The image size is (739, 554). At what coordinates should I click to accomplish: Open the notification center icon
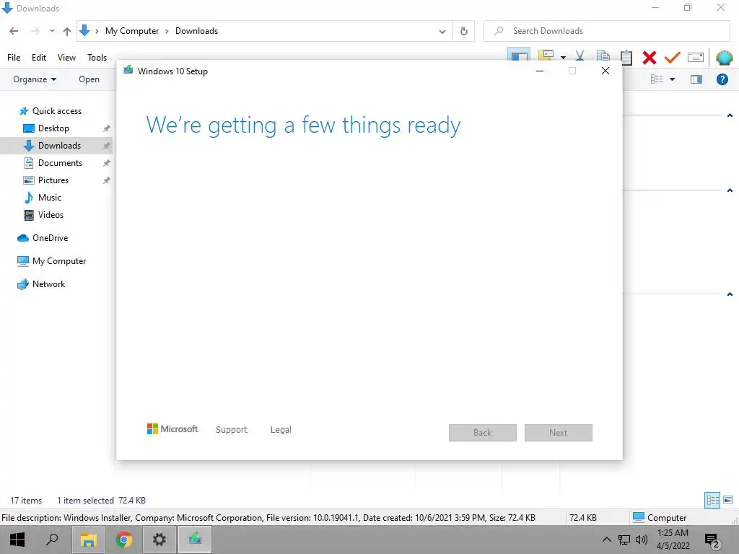pyautogui.click(x=712, y=541)
